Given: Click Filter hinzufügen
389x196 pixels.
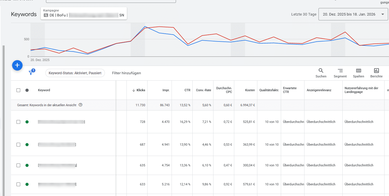Looking at the screenshot, I should [x=126, y=73].
